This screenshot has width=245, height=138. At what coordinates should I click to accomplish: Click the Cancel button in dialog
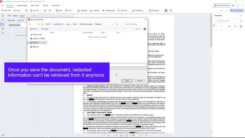point(140,81)
